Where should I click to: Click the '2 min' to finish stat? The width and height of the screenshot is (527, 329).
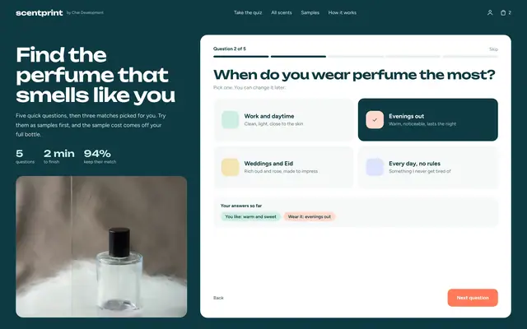point(58,157)
